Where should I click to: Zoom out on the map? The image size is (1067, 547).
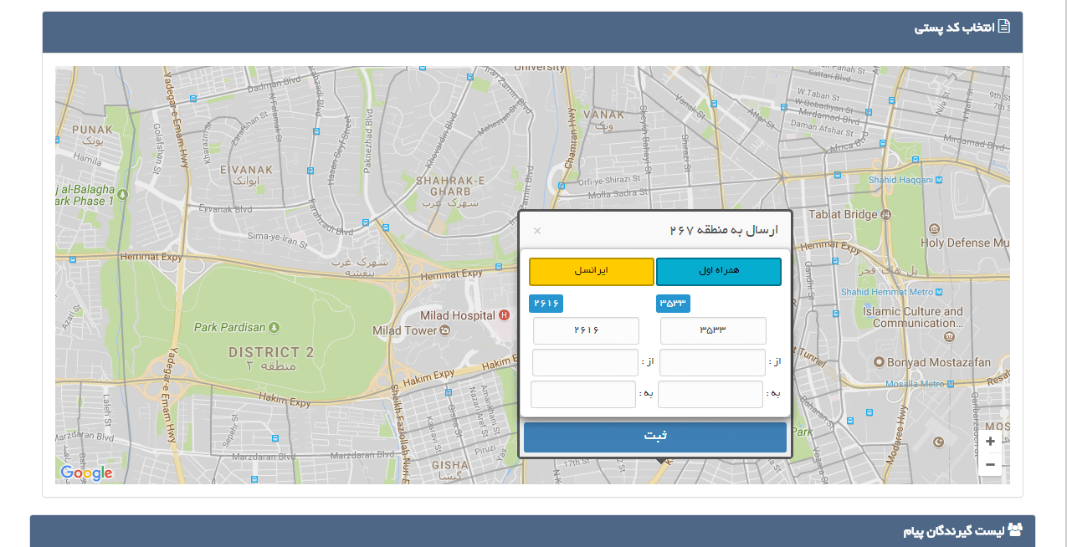click(990, 464)
